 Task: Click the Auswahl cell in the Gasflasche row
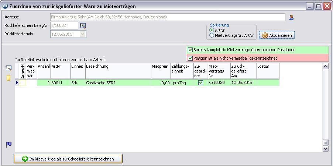pyautogui.click(x=23, y=83)
